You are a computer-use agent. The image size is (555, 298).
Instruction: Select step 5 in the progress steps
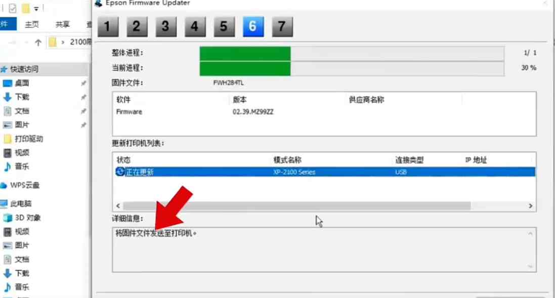tap(224, 26)
